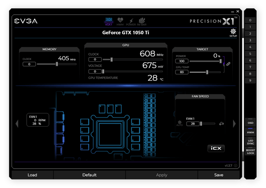Go to previous page with left arrow
The image size is (266, 188).
(17, 124)
